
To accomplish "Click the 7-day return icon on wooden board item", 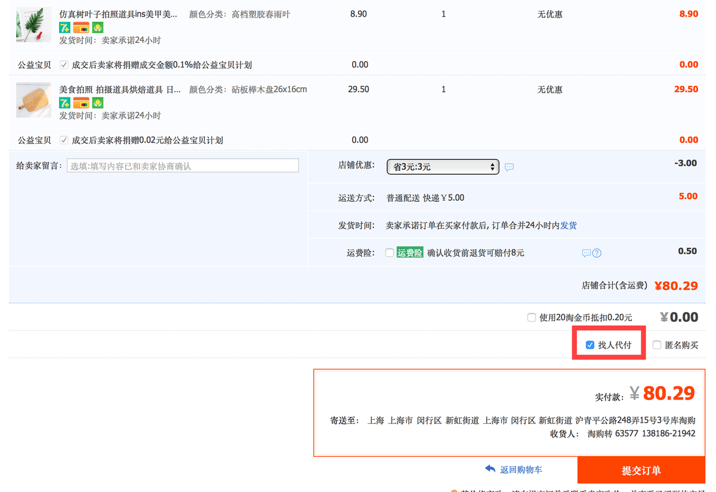I will [64, 103].
